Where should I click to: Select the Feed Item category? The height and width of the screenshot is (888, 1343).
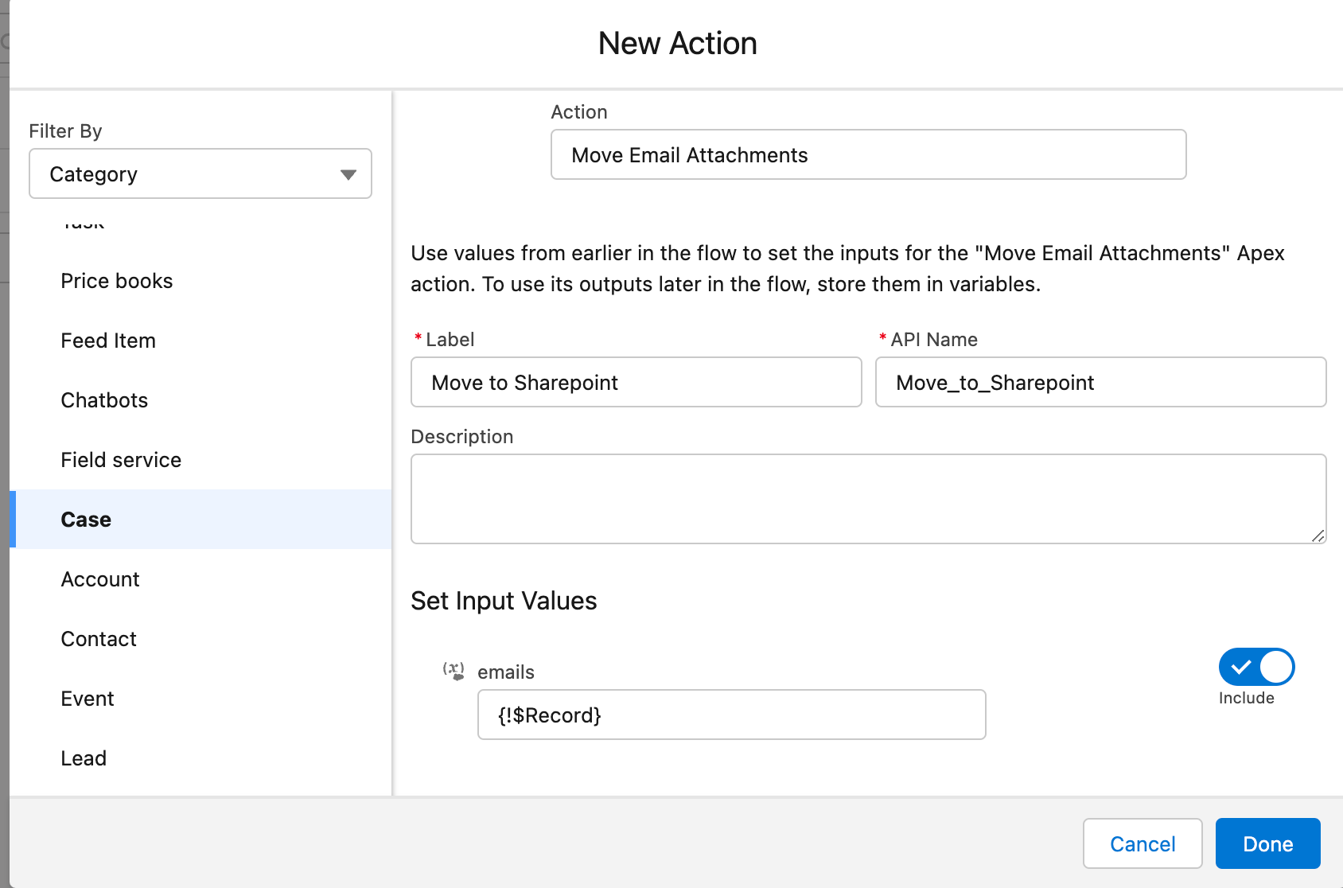tap(108, 341)
